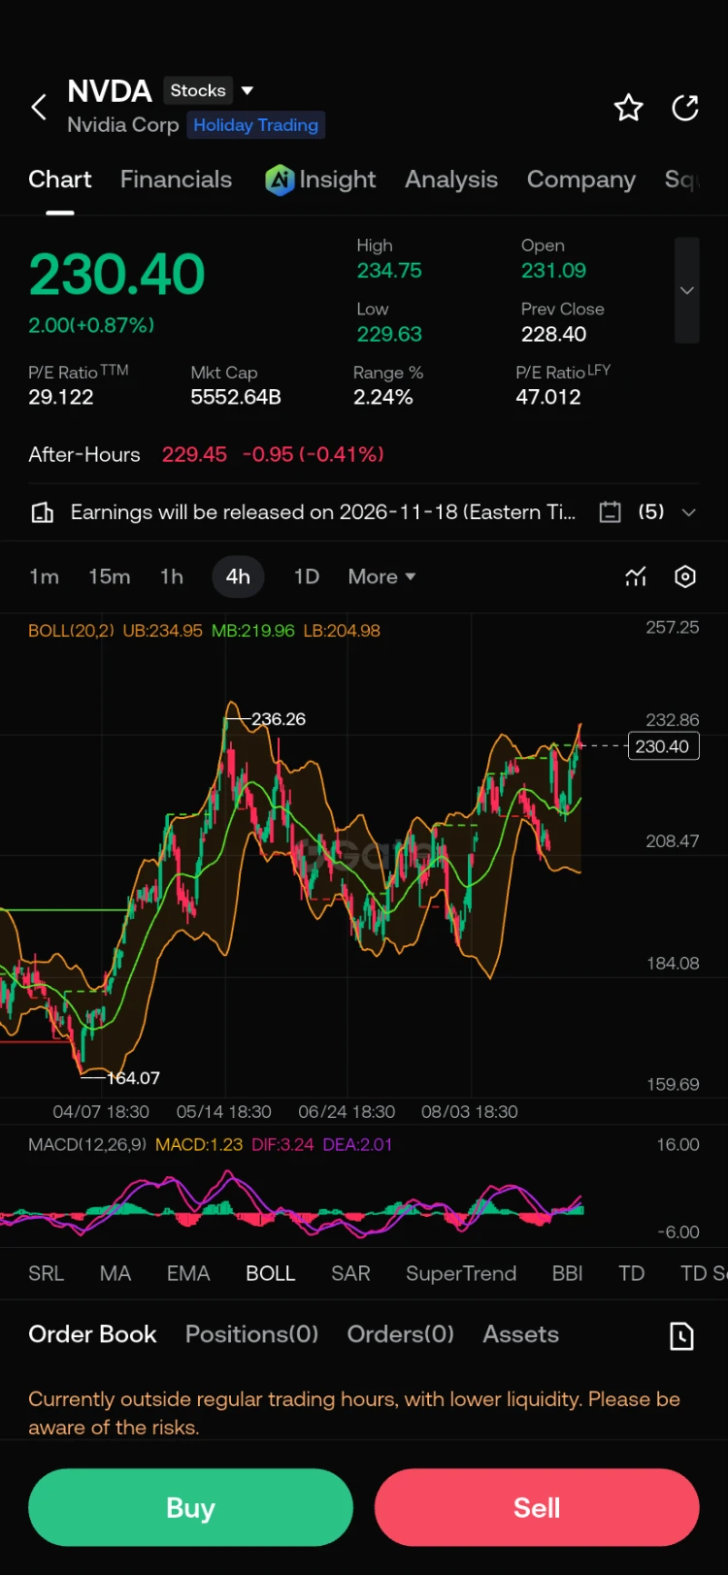Open the Company tab

[581, 180]
